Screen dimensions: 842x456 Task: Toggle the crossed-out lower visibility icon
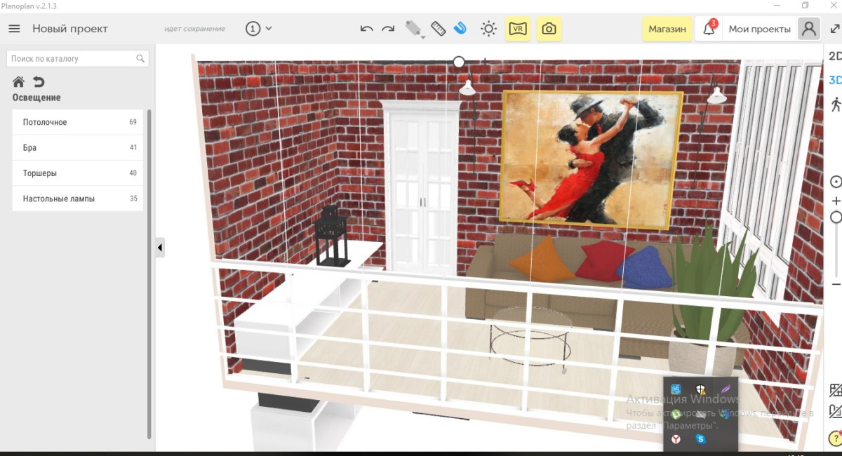pos(836,411)
